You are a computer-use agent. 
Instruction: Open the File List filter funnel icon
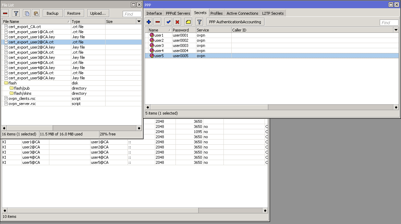point(16,13)
